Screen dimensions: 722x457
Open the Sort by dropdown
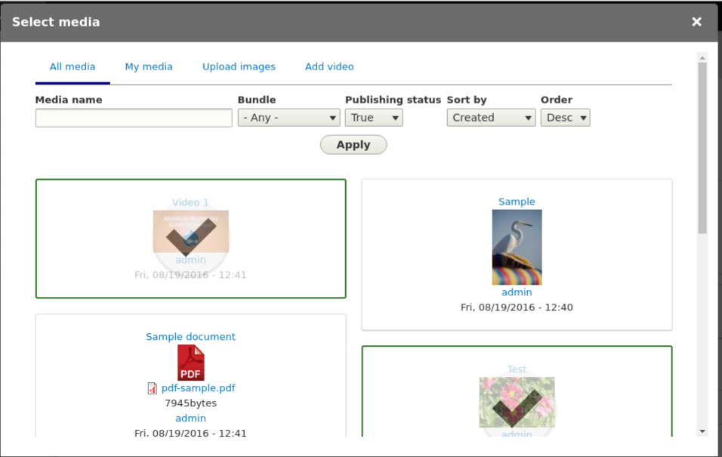point(491,118)
